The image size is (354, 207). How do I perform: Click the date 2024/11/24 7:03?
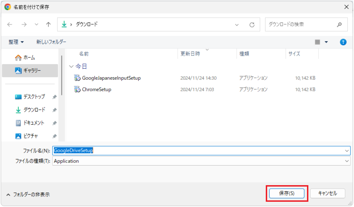click(197, 90)
